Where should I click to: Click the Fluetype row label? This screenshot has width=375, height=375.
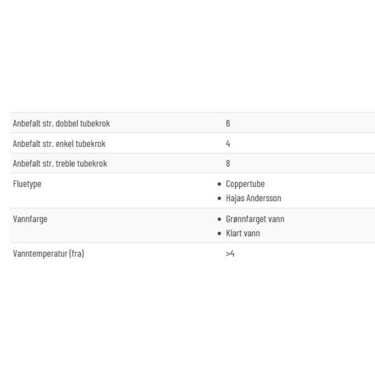click(27, 184)
